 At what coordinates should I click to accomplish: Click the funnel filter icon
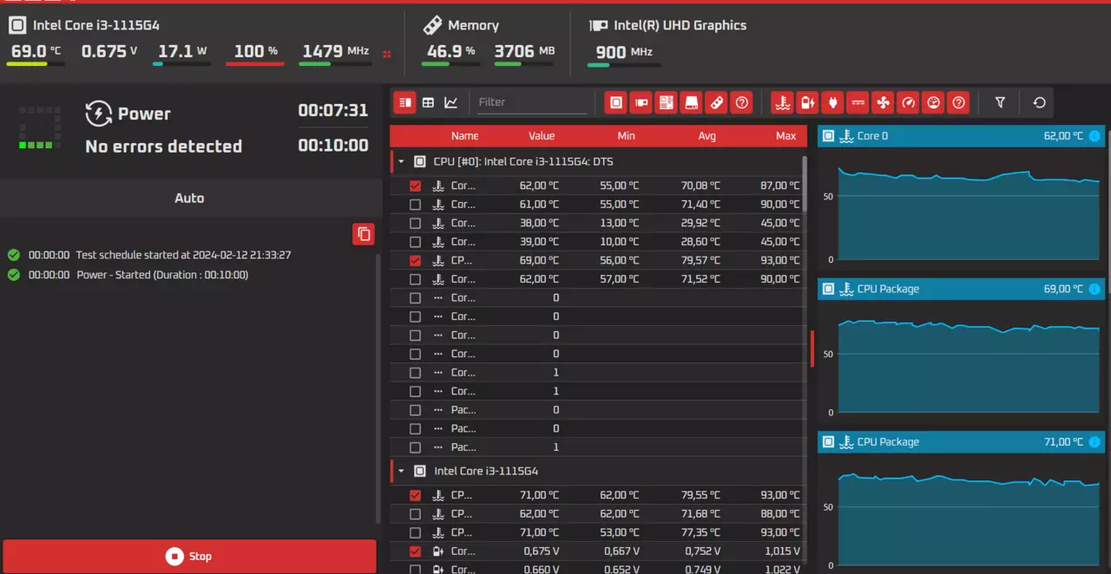pyautogui.click(x=1000, y=102)
